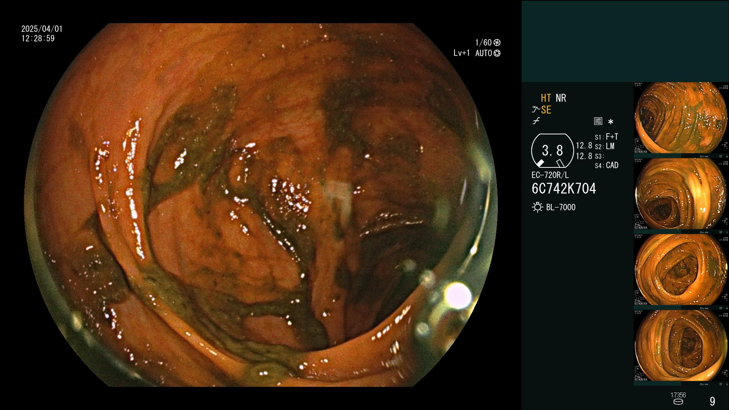Screen dimensions: 729x410
Task: Click the tone curve icon below SE
Action: 536,121
